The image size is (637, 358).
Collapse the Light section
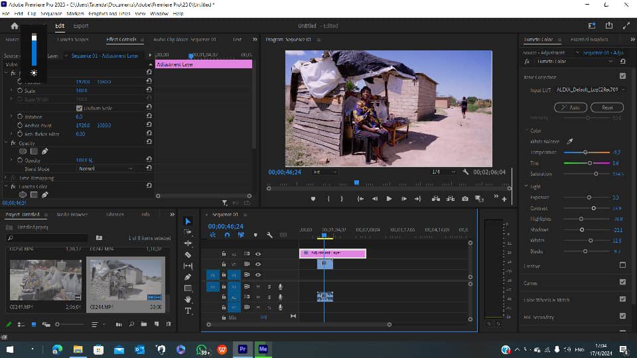tap(526, 186)
